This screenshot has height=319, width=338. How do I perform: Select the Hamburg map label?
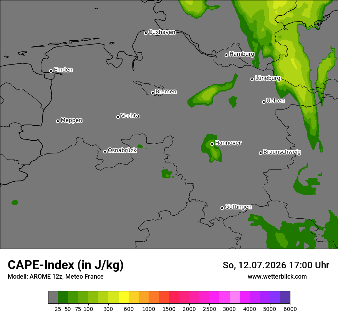point(242,54)
